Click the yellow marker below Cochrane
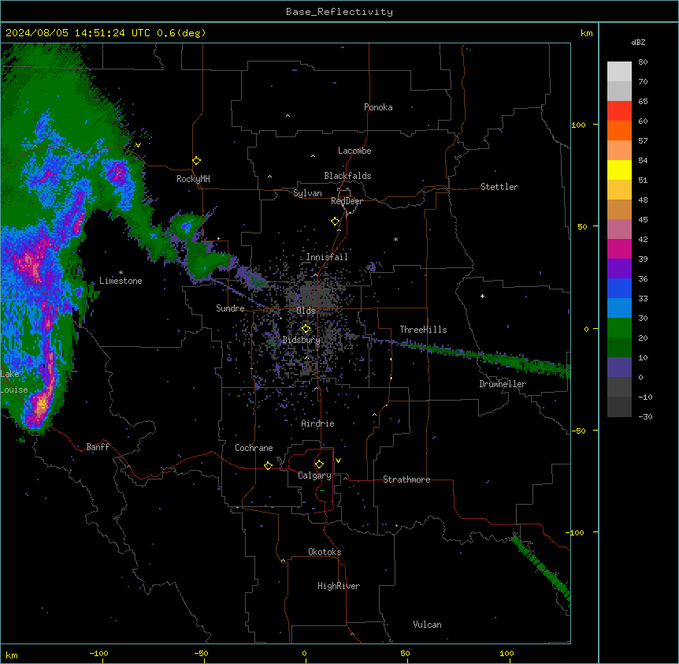The image size is (679, 664). point(268,465)
